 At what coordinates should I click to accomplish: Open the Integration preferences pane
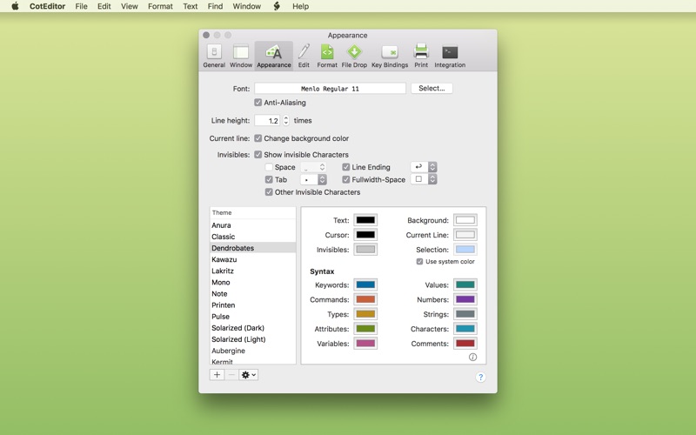coord(450,56)
